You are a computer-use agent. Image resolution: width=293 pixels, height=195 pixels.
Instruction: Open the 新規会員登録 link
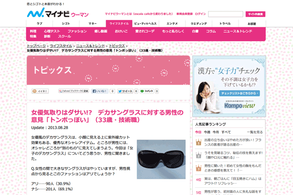coord(185,14)
